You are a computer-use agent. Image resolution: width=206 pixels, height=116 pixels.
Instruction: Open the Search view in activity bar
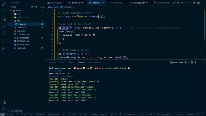(x=4, y=11)
